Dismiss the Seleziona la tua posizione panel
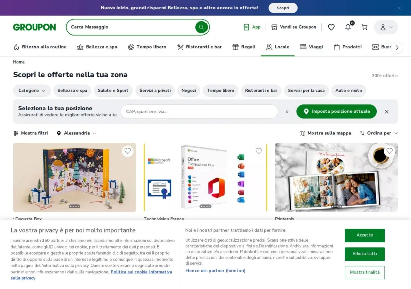The width and height of the screenshot is (411, 289). [387, 112]
